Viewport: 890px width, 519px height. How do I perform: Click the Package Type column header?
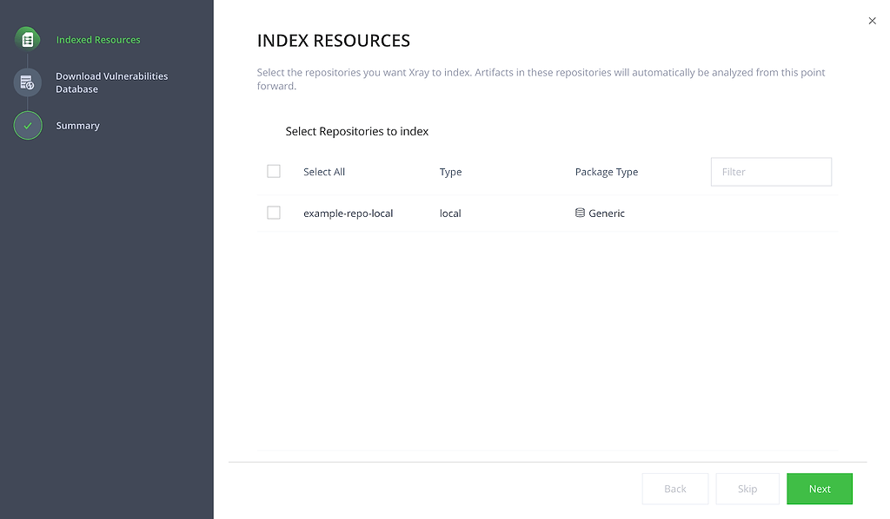coord(606,172)
